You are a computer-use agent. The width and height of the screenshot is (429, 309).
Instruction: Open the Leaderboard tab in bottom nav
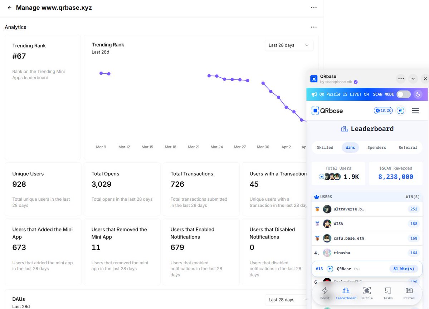346,293
